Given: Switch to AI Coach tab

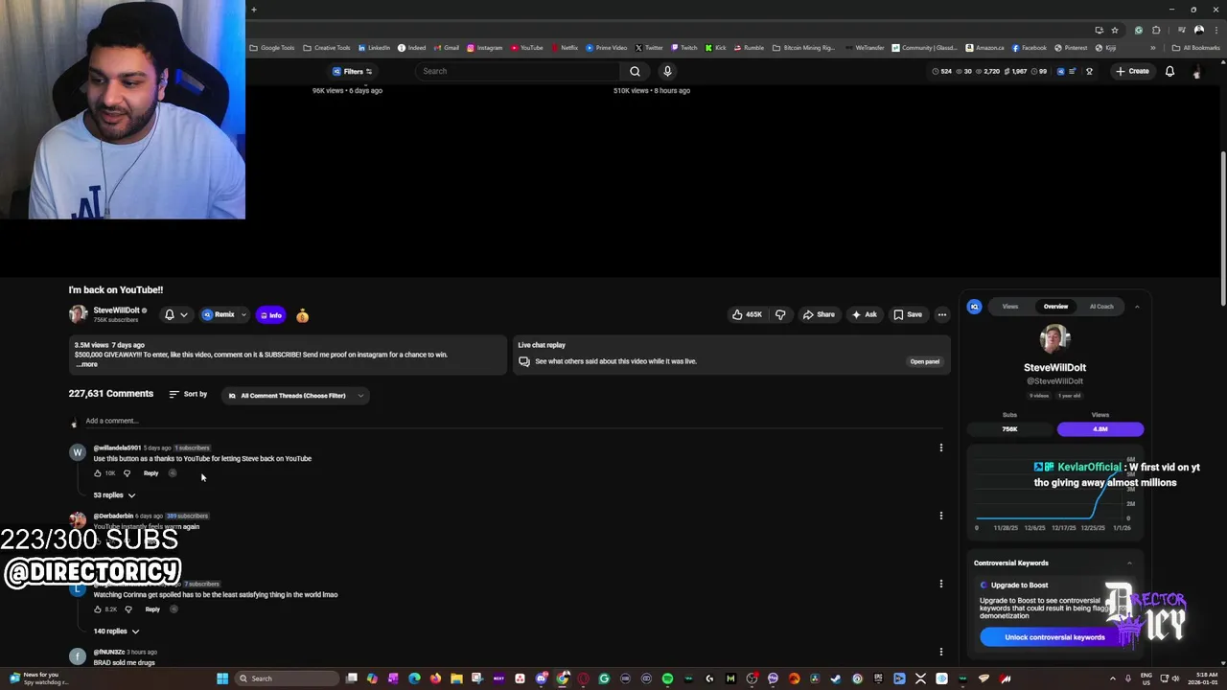Looking at the screenshot, I should (x=1101, y=307).
